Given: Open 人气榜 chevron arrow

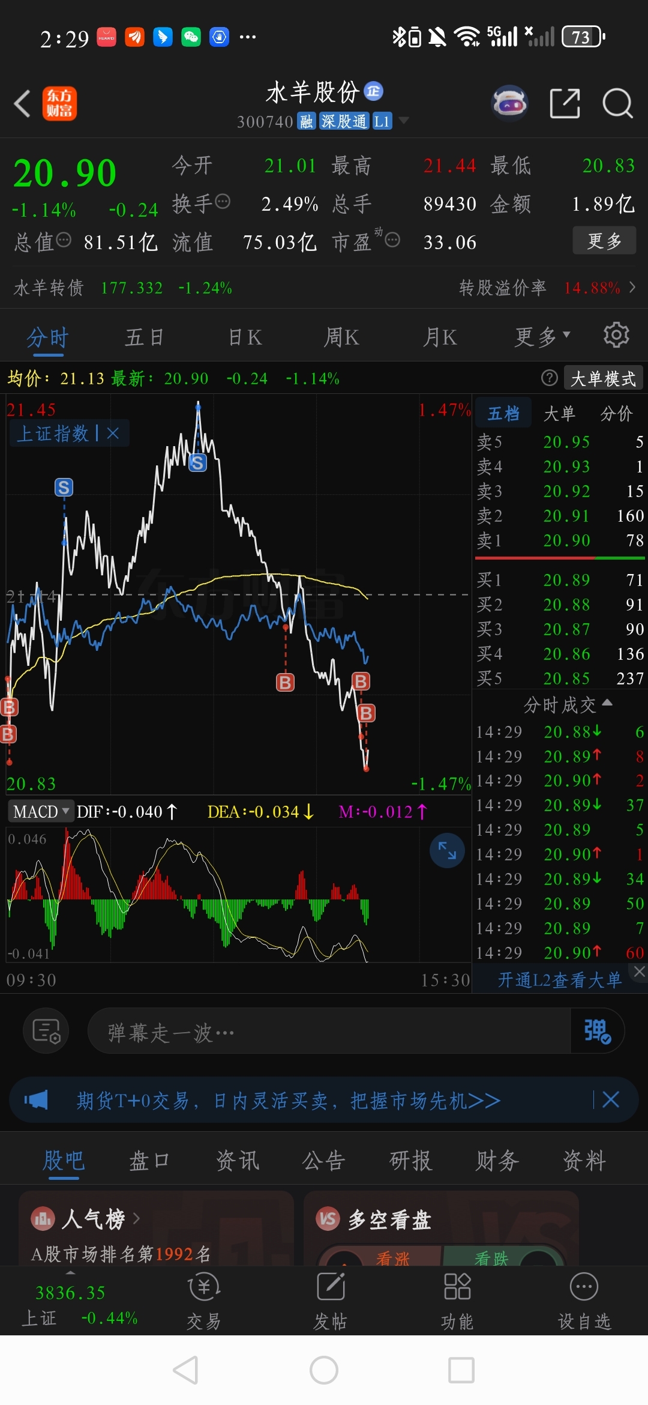Looking at the screenshot, I should click(x=136, y=1218).
